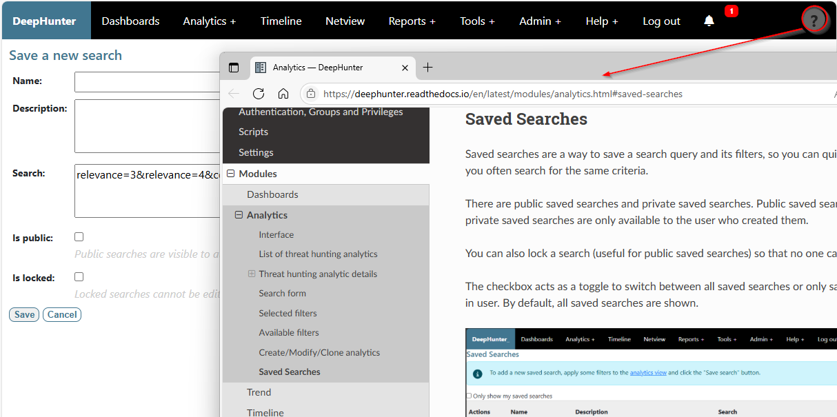Open Selected filters docs entry
Screen dimensions: 837x417
tap(288, 313)
